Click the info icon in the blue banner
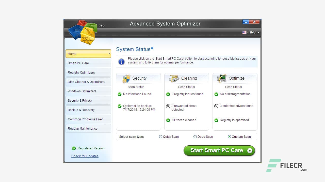Viewport: 325px width, 182px height. pyautogui.click(x=121, y=62)
